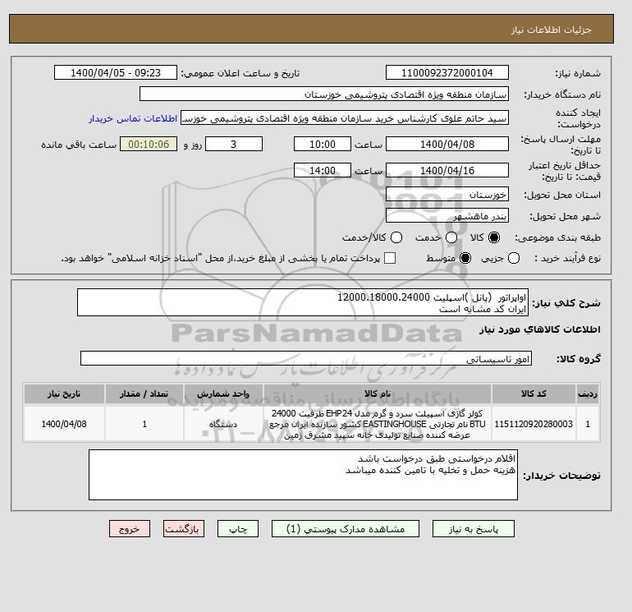Click the تاریخ نیاز column header
This screenshot has height=612, width=632.
pyautogui.click(x=64, y=393)
